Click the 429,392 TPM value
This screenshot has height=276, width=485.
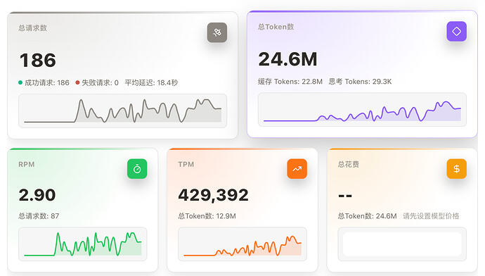(213, 195)
